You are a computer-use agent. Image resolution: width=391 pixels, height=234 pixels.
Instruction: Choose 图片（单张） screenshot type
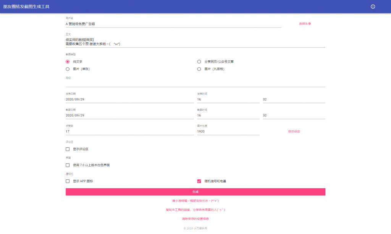pos(68,69)
